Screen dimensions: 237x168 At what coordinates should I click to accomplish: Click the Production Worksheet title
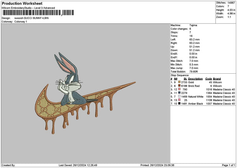coord(22,3)
